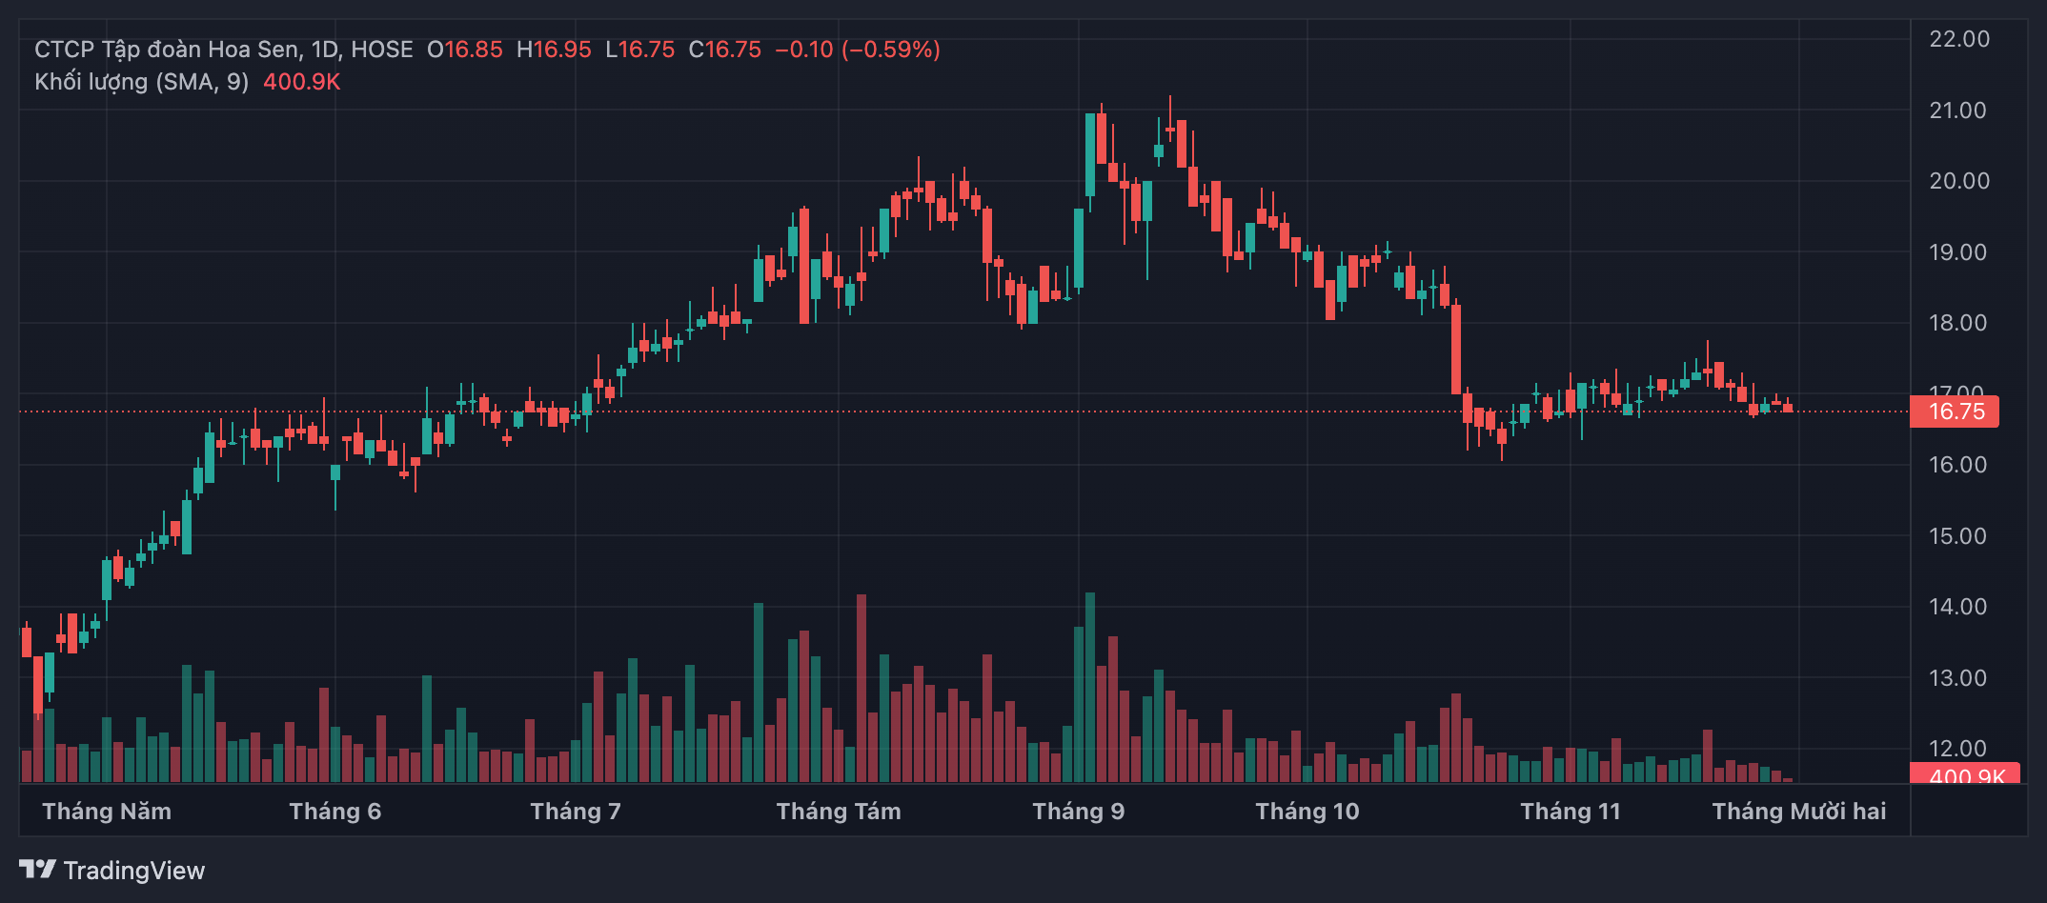
Task: Open the TradingView text link
Action: (133, 871)
